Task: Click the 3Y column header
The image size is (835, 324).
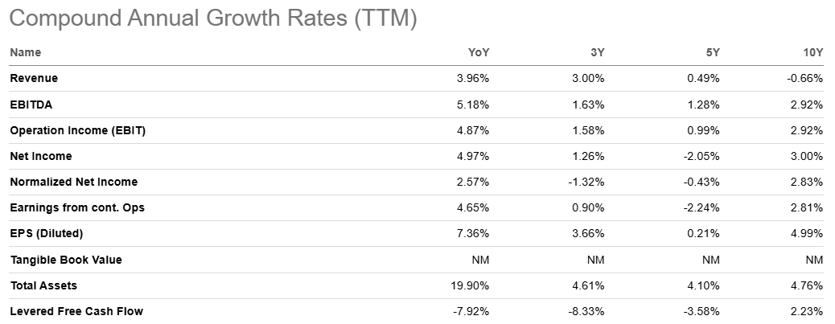Action: point(596,52)
